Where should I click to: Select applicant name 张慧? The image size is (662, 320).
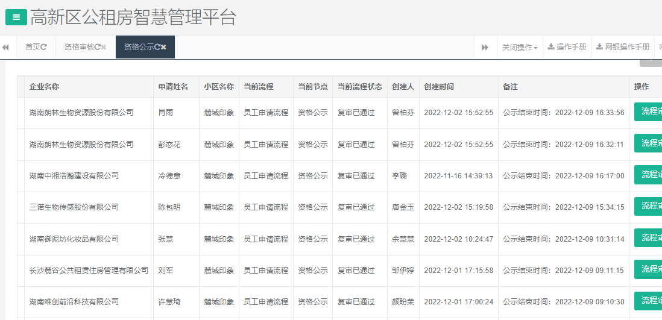click(165, 239)
